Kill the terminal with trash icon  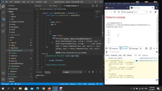(93, 72)
